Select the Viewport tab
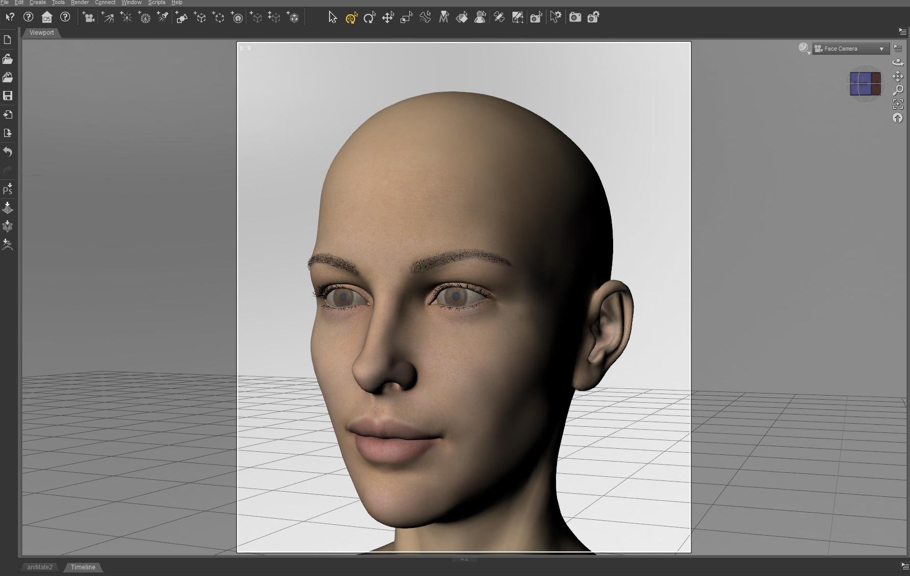The width and height of the screenshot is (910, 576). click(x=41, y=33)
